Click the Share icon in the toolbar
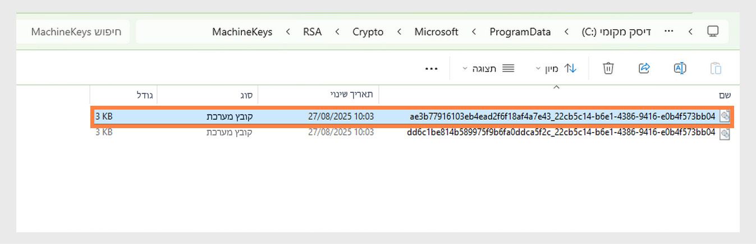The height and width of the screenshot is (244, 756). click(644, 68)
